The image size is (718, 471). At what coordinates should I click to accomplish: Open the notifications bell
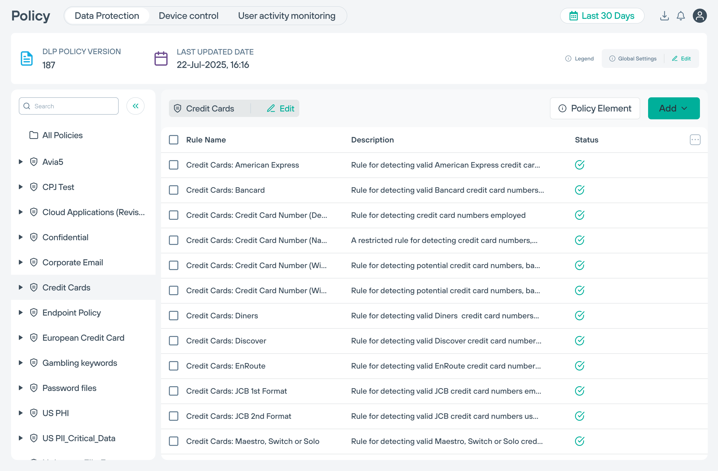click(x=681, y=16)
